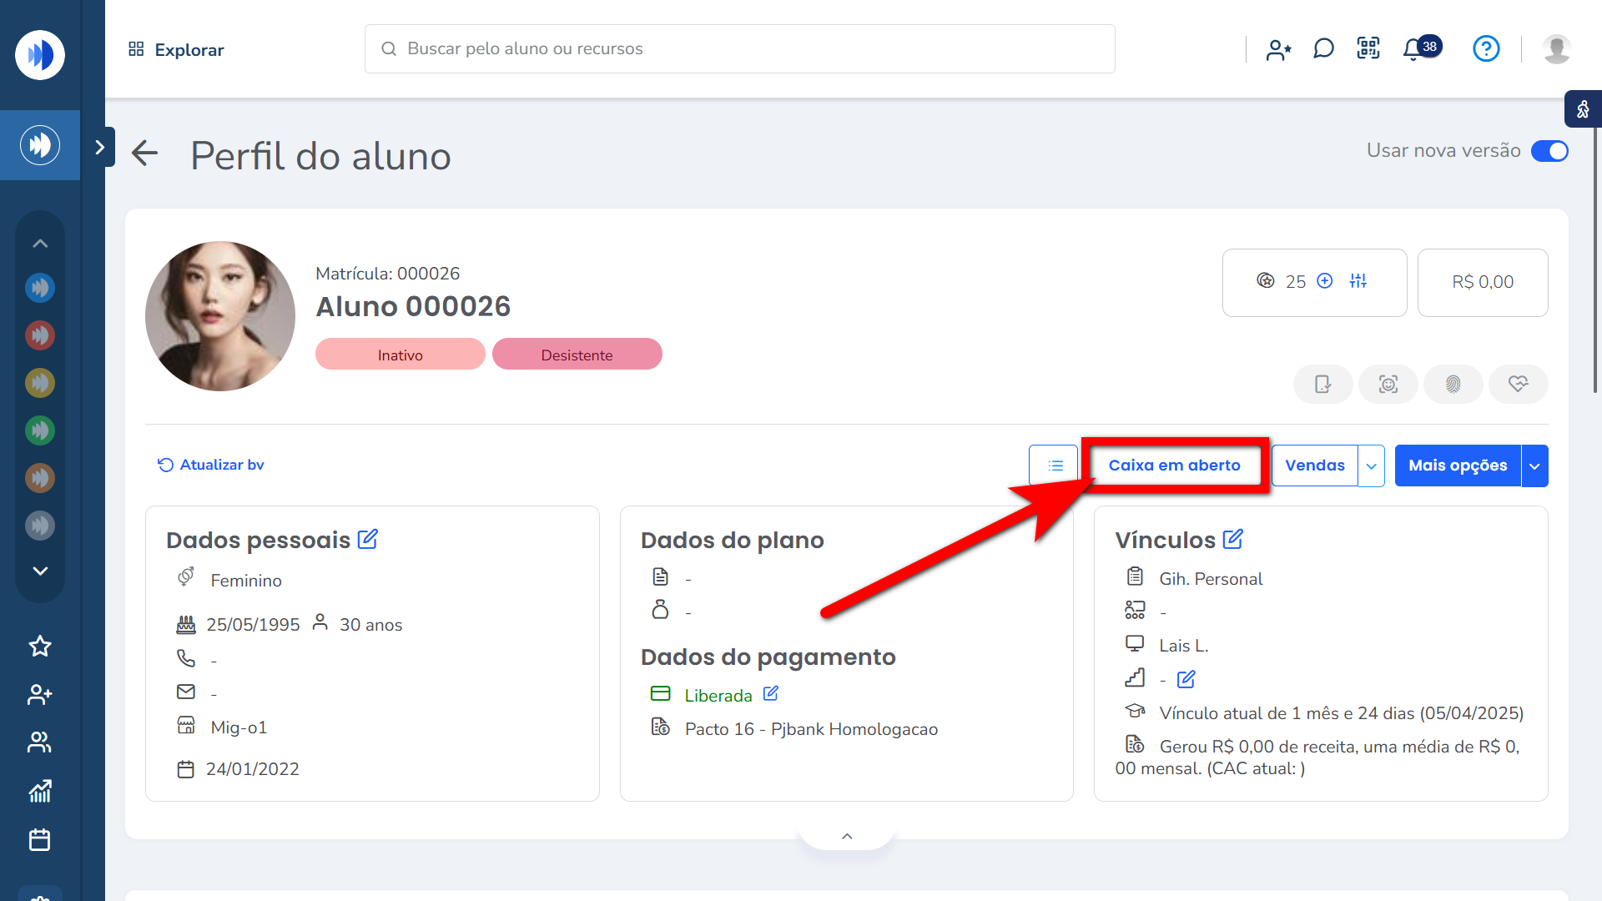
Task: Open the chat messages icon
Action: point(1323,48)
